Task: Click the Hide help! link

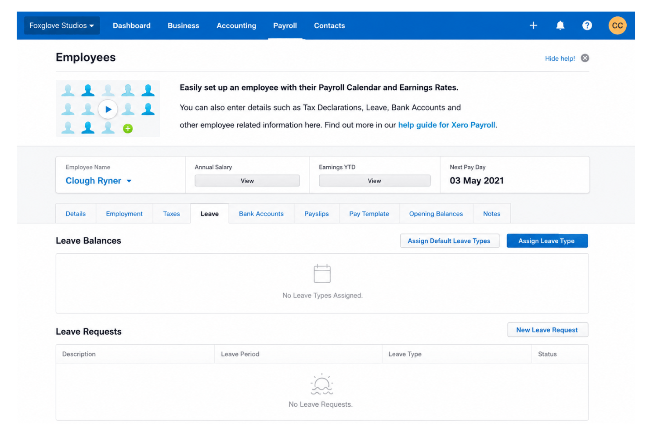Action: click(560, 58)
